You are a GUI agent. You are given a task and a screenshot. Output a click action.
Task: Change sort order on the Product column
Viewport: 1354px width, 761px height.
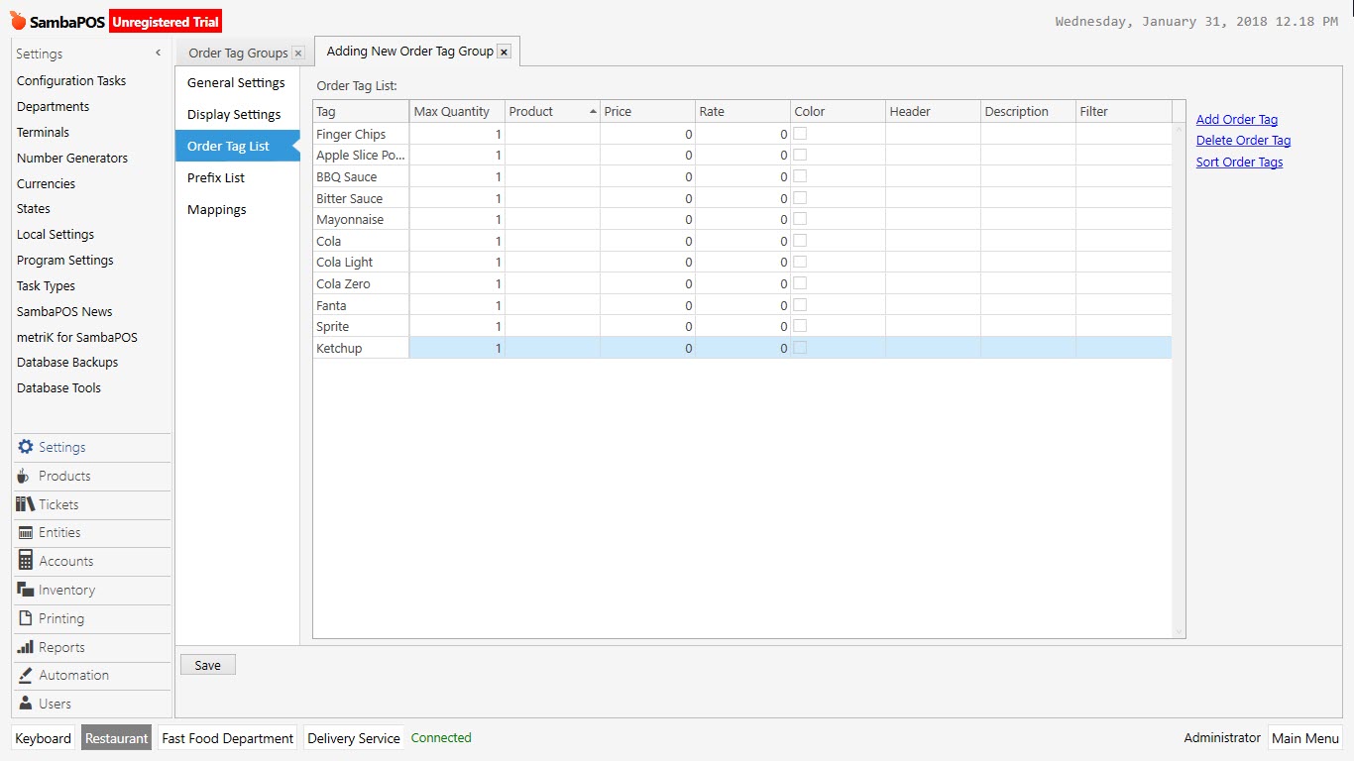pyautogui.click(x=540, y=111)
